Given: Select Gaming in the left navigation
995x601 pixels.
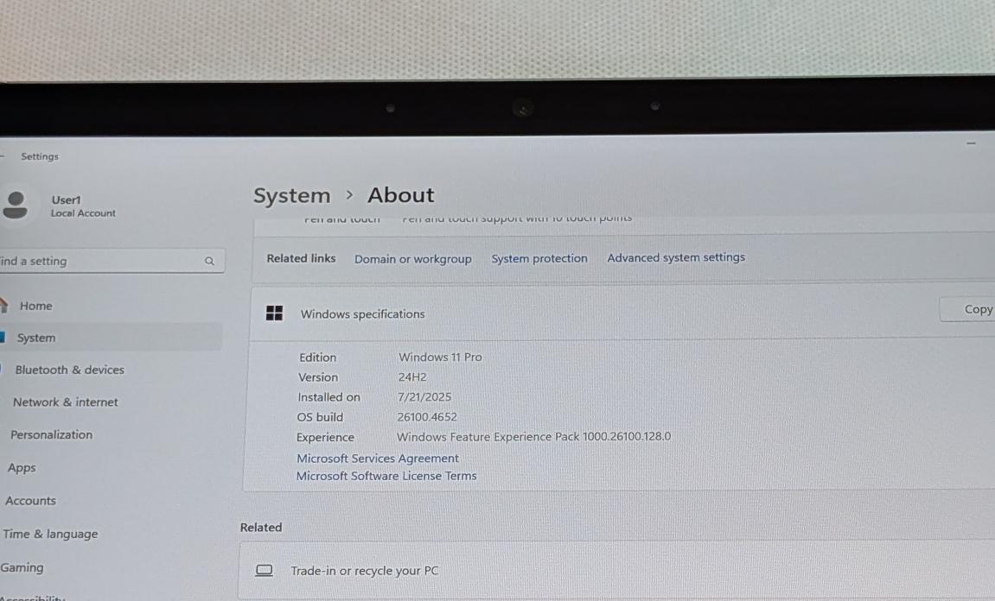Looking at the screenshot, I should pyautogui.click(x=22, y=567).
